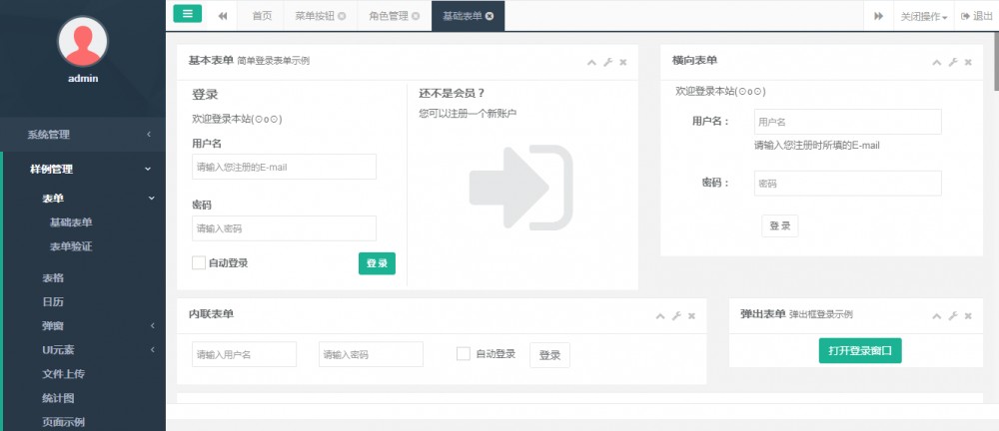Click the admin avatar picture
This screenshot has height=431, width=999.
point(83,41)
